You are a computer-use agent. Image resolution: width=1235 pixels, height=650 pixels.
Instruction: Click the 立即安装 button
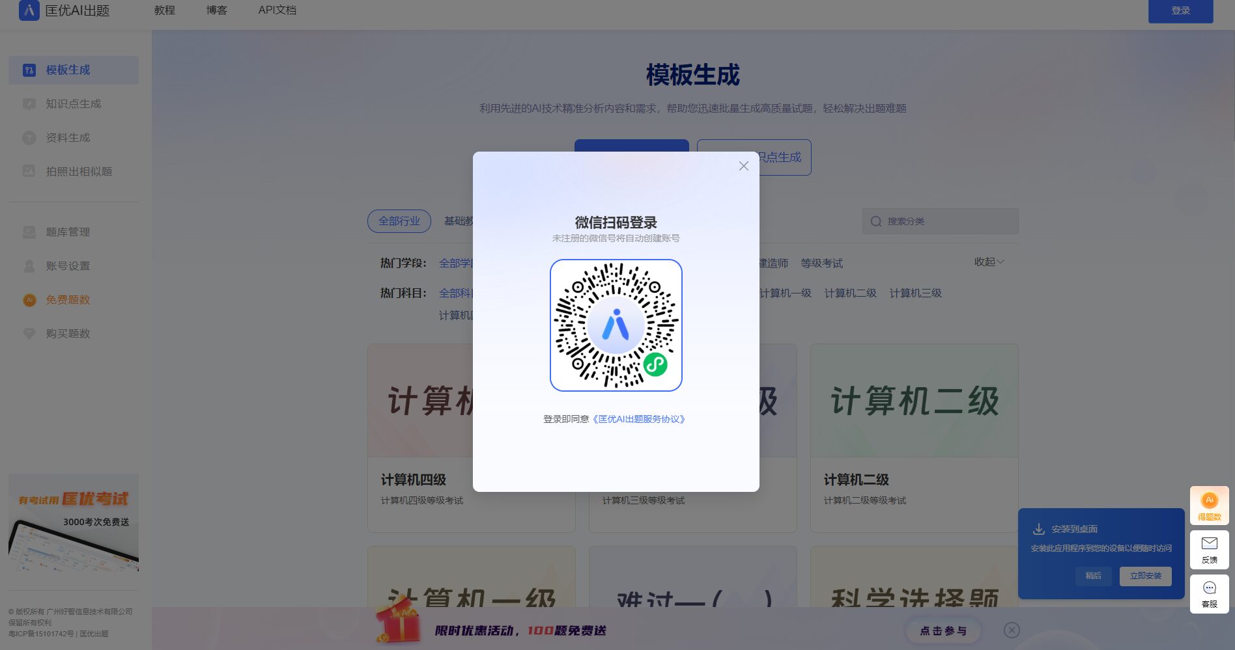(x=1145, y=576)
